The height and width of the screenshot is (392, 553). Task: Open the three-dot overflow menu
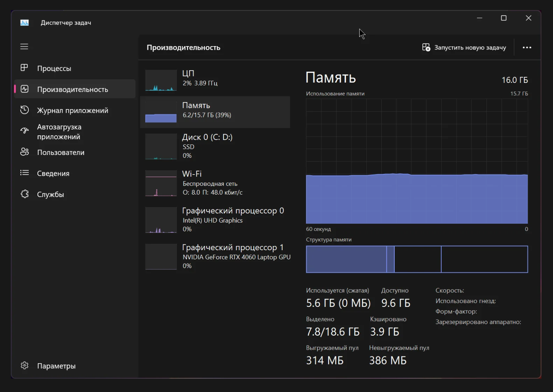(x=526, y=47)
